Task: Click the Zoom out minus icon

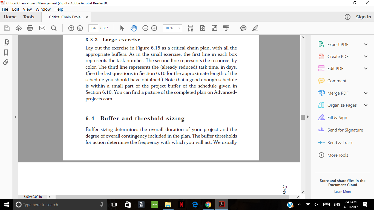Action: click(145, 28)
